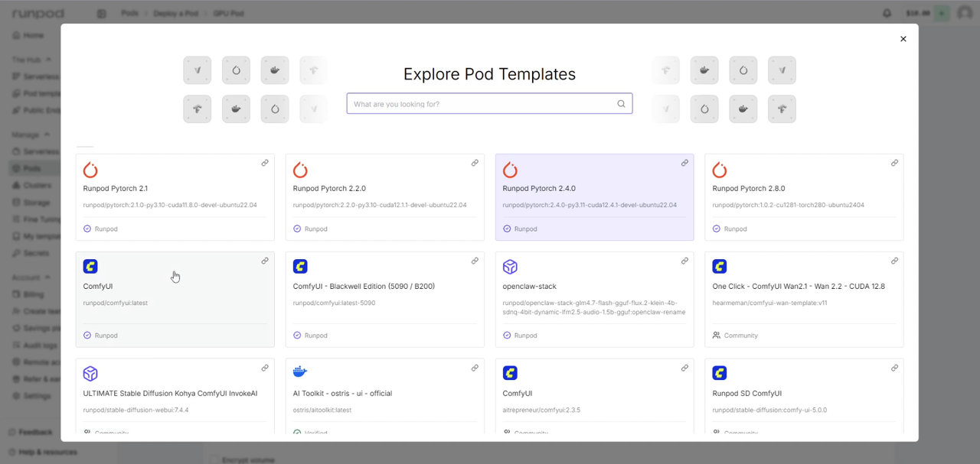Copy link for Runpod Pytorch 2.2.0 template
Screen dimensions: 980x464
tap(475, 163)
